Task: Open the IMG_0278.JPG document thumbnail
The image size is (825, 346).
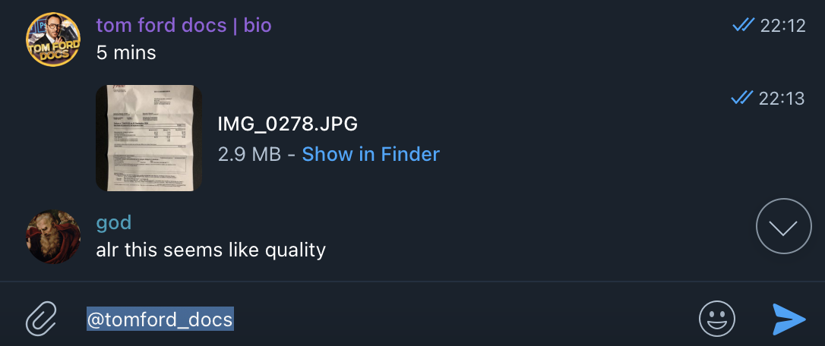Action: pos(149,137)
